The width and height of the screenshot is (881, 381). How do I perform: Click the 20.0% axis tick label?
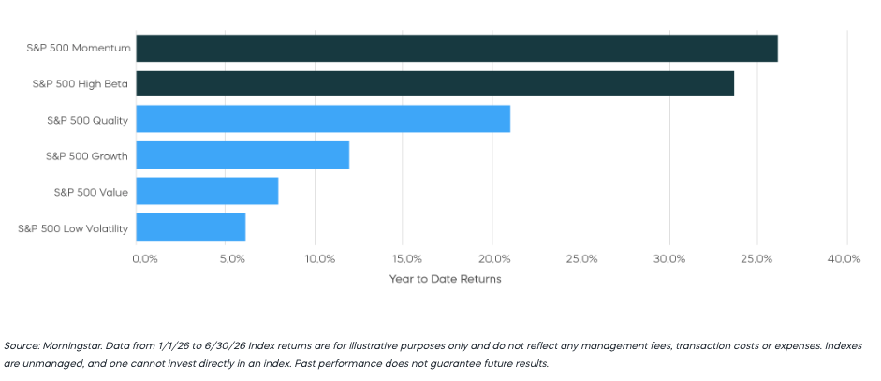(x=495, y=259)
